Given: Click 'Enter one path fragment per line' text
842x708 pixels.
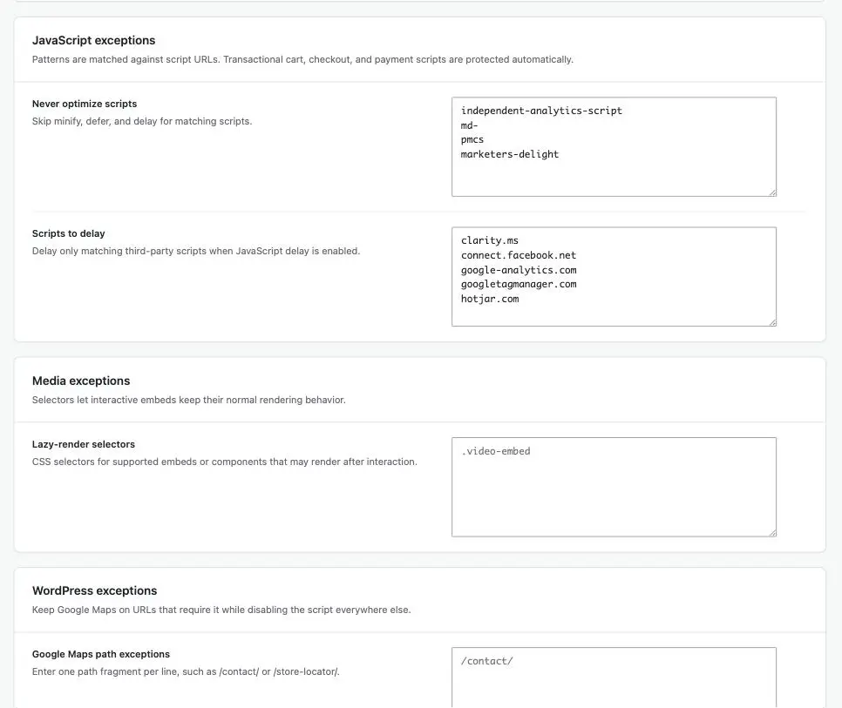Looking at the screenshot, I should click(186, 671).
